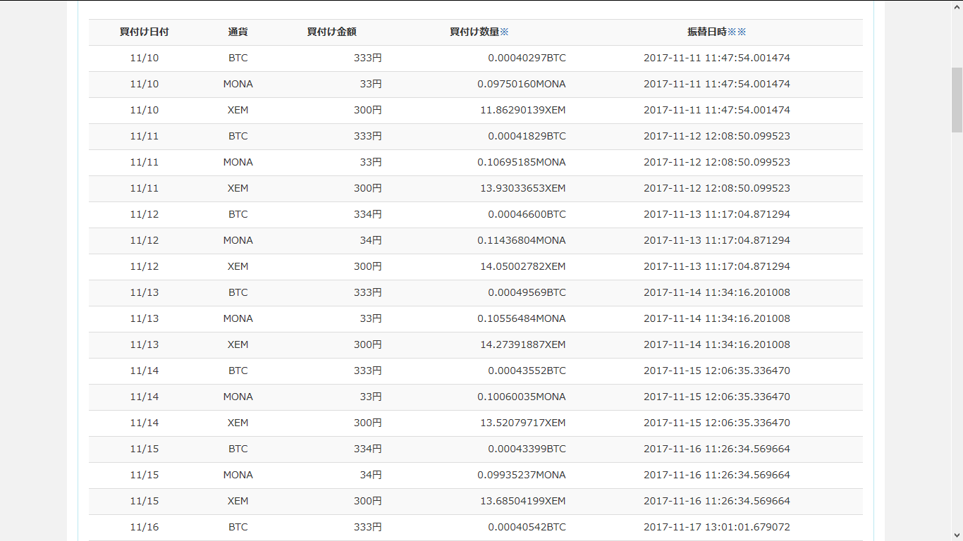
Task: Click the 11/14 date in the XEM row
Action: [x=145, y=423]
